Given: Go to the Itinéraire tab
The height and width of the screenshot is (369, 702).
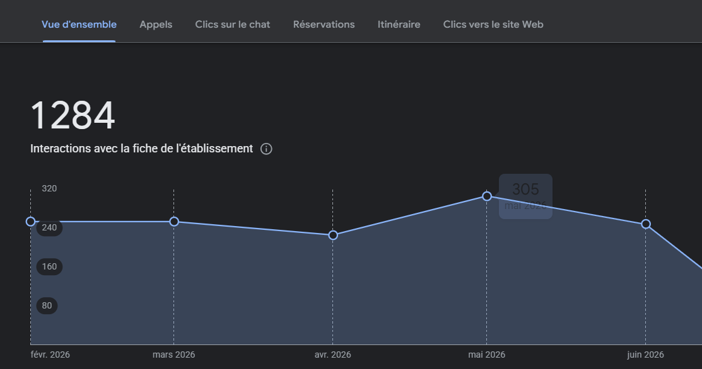Looking at the screenshot, I should tap(399, 25).
